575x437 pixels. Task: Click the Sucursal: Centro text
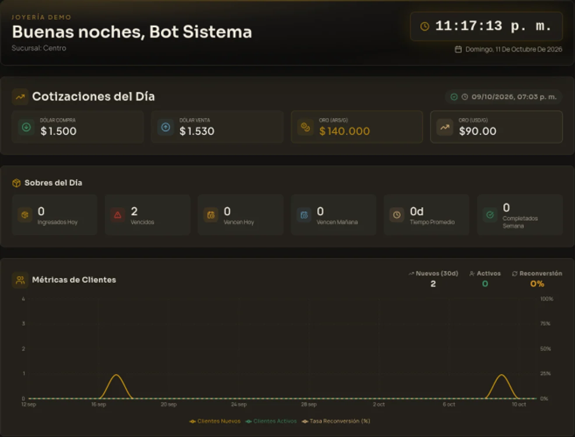[x=39, y=48]
